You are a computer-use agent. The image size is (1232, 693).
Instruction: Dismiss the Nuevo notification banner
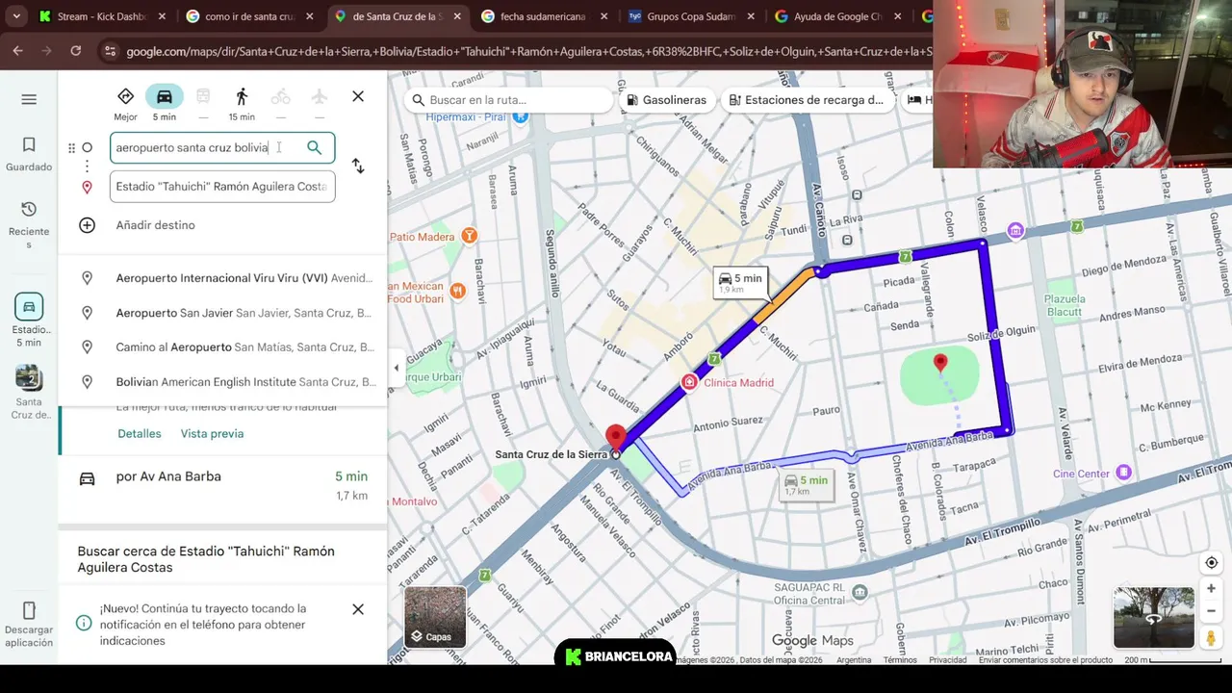tap(358, 609)
